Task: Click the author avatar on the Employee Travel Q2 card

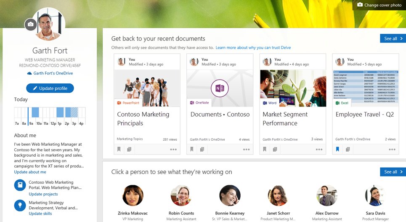Action: (x=340, y=62)
